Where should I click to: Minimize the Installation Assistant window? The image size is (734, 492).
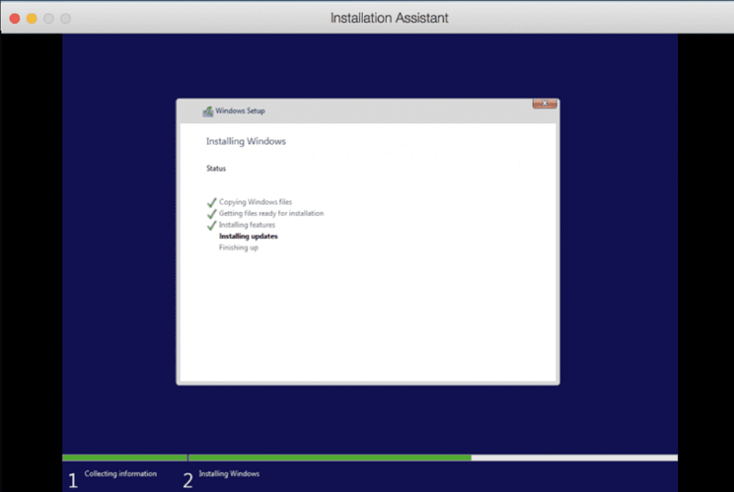[32, 18]
